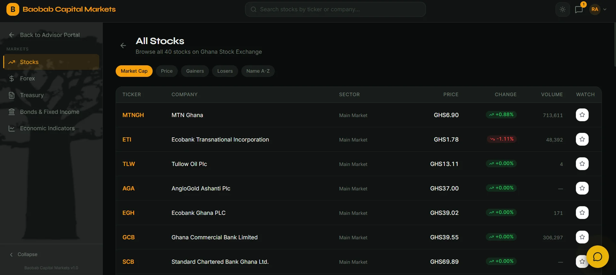Open the AGA ticker
Screen dimensions: 616x275
click(x=129, y=188)
